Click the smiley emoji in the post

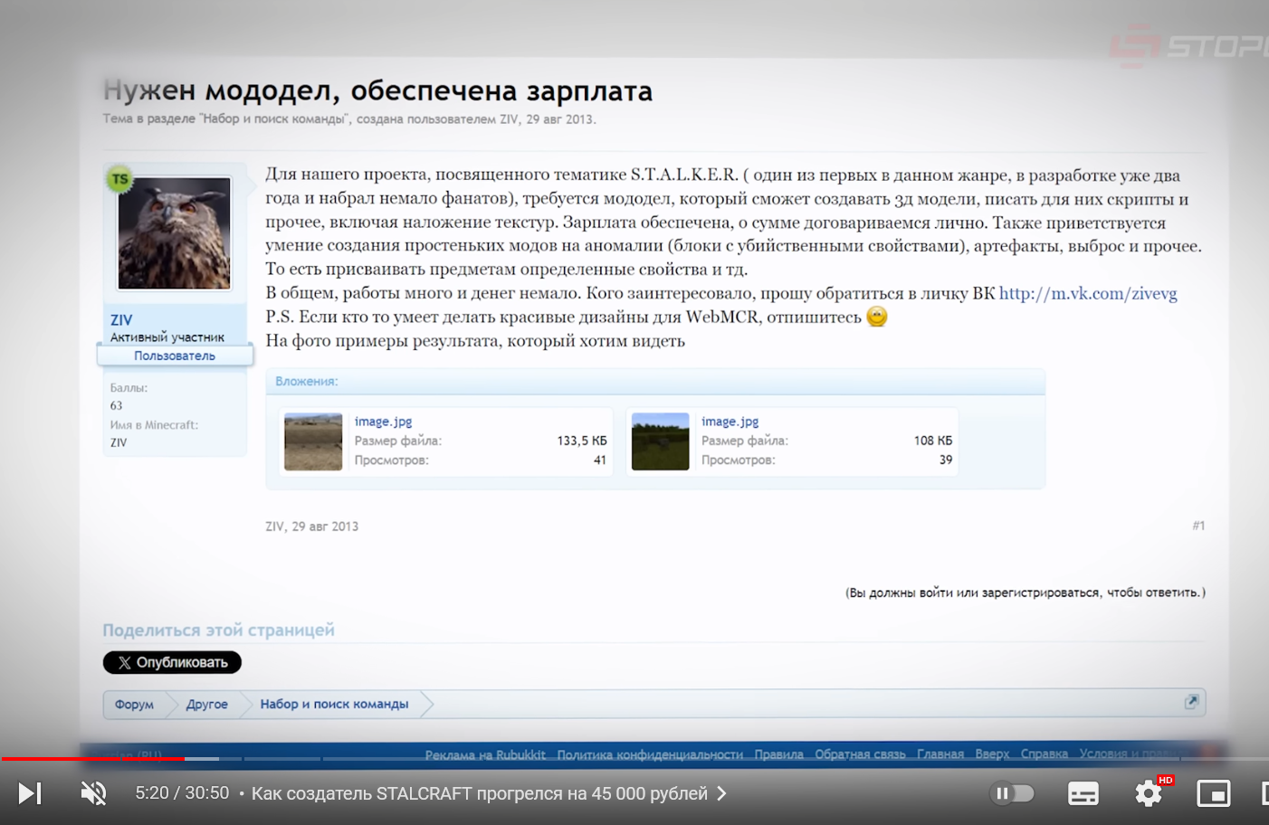[877, 317]
